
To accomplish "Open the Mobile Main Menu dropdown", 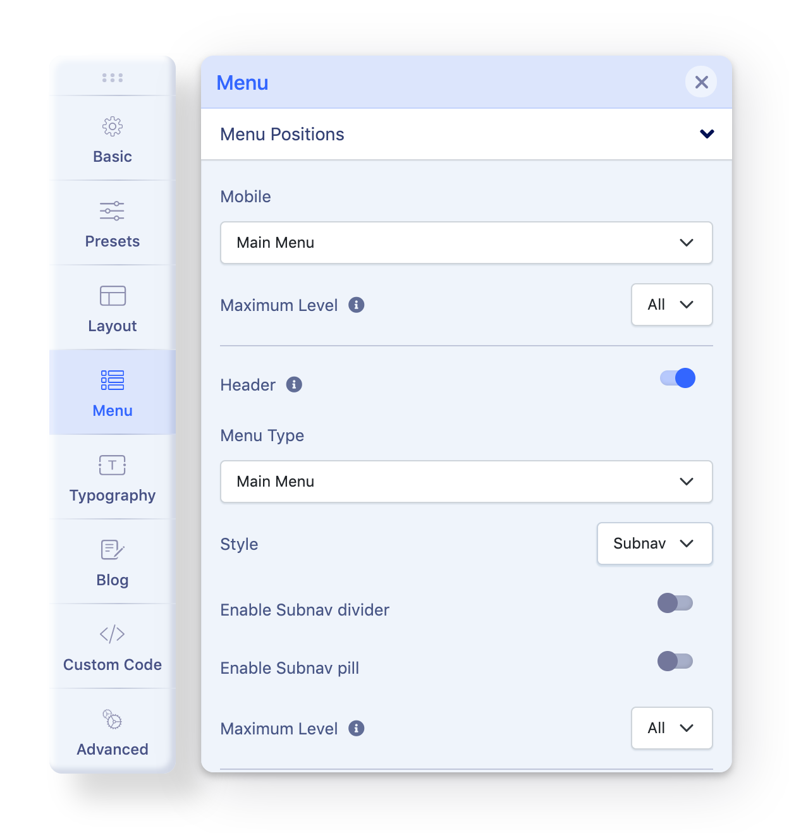I will [x=467, y=243].
